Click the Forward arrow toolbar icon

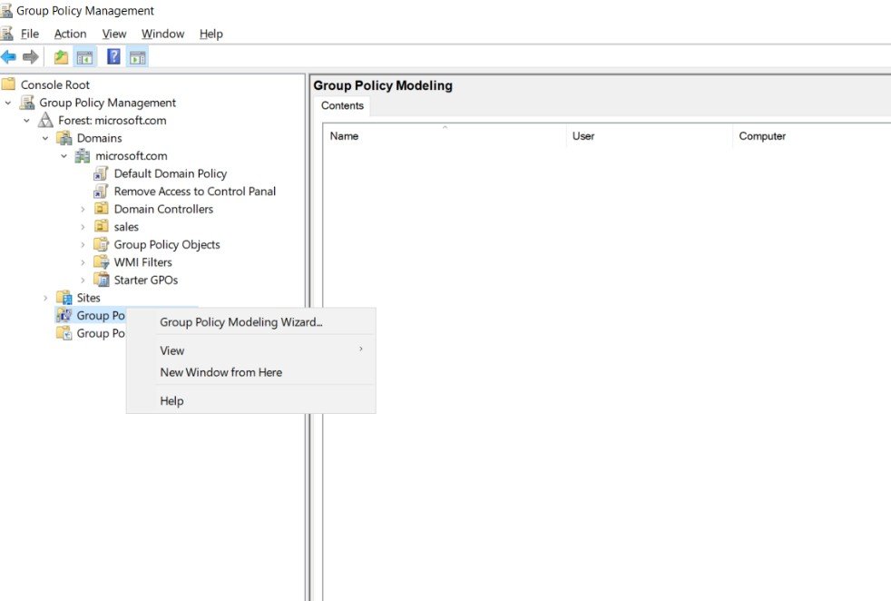[31, 57]
